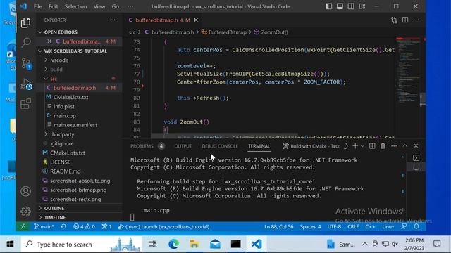Toggle panel layout icon in title bar
The height and width of the screenshot is (253, 451).
click(340, 6)
